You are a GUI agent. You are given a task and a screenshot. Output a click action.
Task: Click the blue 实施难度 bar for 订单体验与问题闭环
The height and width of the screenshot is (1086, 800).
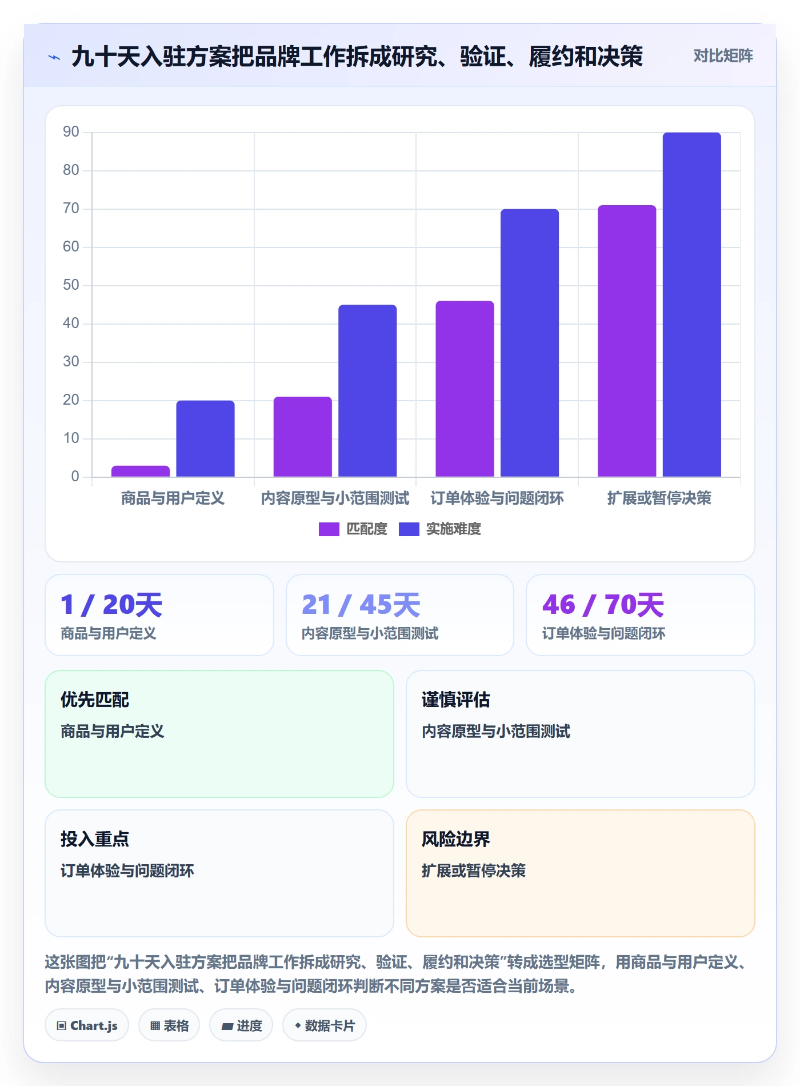pyautogui.click(x=530, y=343)
